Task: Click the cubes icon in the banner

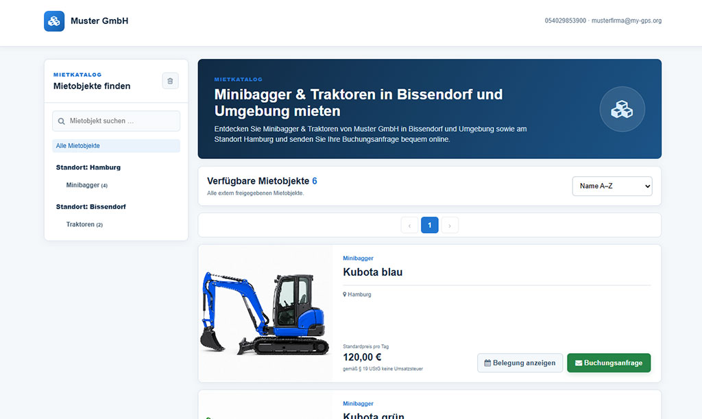Action: (622, 109)
